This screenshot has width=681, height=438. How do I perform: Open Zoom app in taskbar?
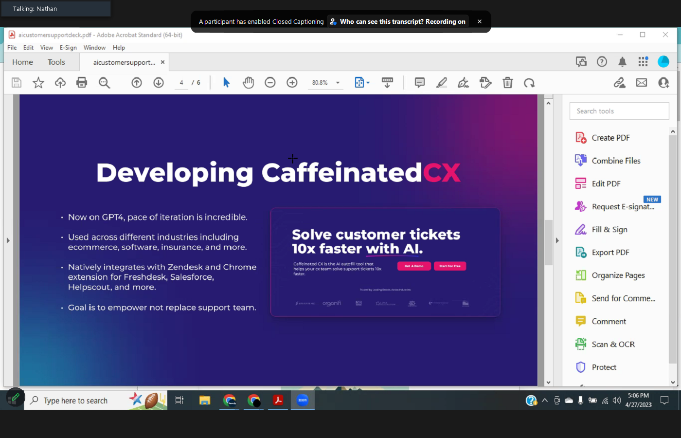pyautogui.click(x=303, y=401)
